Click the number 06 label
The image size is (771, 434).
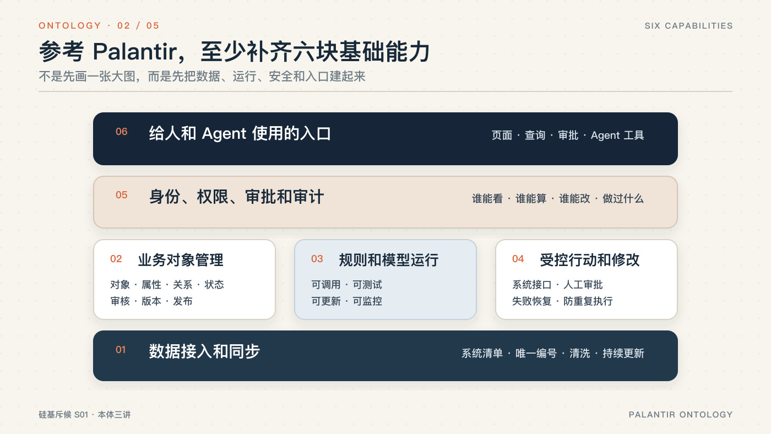pyautogui.click(x=122, y=132)
